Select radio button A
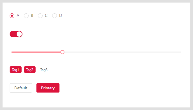The height and width of the screenshot is (110, 193). point(12,16)
